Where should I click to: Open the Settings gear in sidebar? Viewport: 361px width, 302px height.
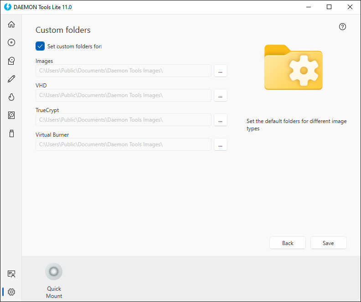coord(11,292)
